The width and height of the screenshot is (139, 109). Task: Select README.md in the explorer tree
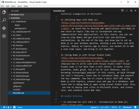29,93
